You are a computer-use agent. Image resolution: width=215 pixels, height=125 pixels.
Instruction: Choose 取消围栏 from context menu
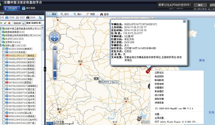159,91
